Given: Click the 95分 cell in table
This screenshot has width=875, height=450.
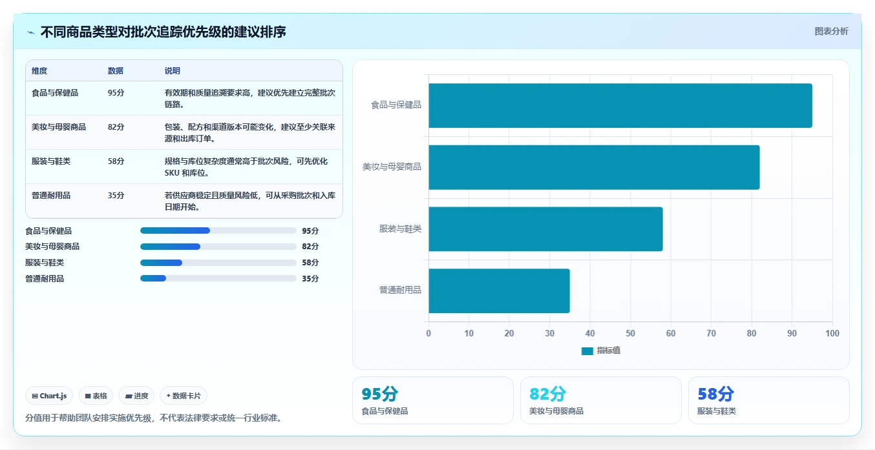Looking at the screenshot, I should (116, 93).
